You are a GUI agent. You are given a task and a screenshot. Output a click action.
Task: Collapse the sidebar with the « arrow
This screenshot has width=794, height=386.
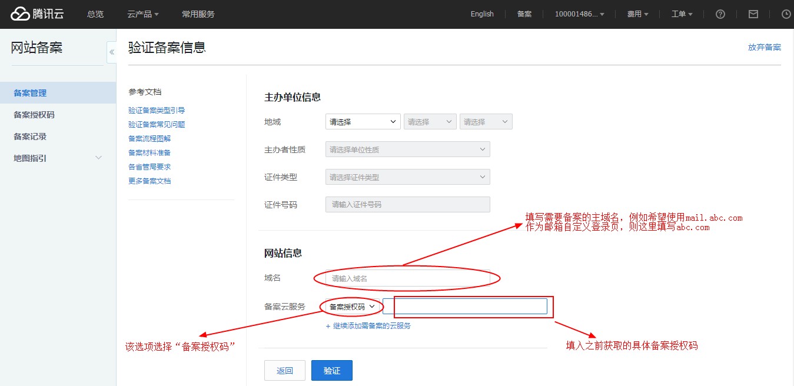[111, 52]
